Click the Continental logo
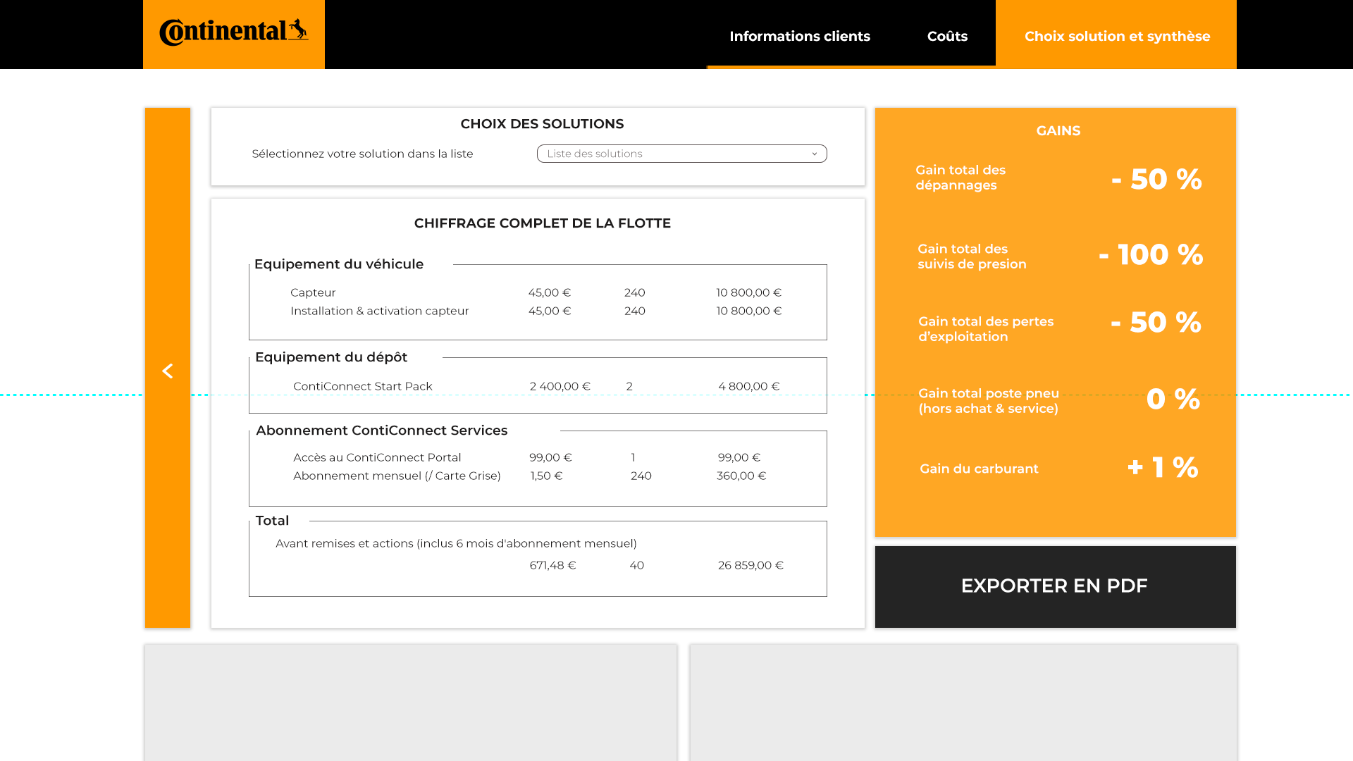The width and height of the screenshot is (1353, 761). pyautogui.click(x=233, y=32)
